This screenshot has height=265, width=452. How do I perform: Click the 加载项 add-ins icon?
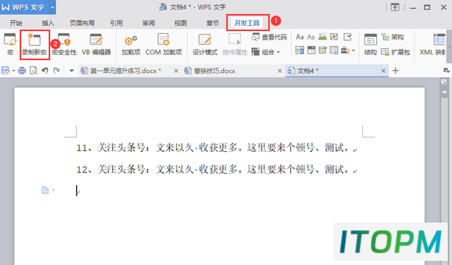pyautogui.click(x=131, y=45)
